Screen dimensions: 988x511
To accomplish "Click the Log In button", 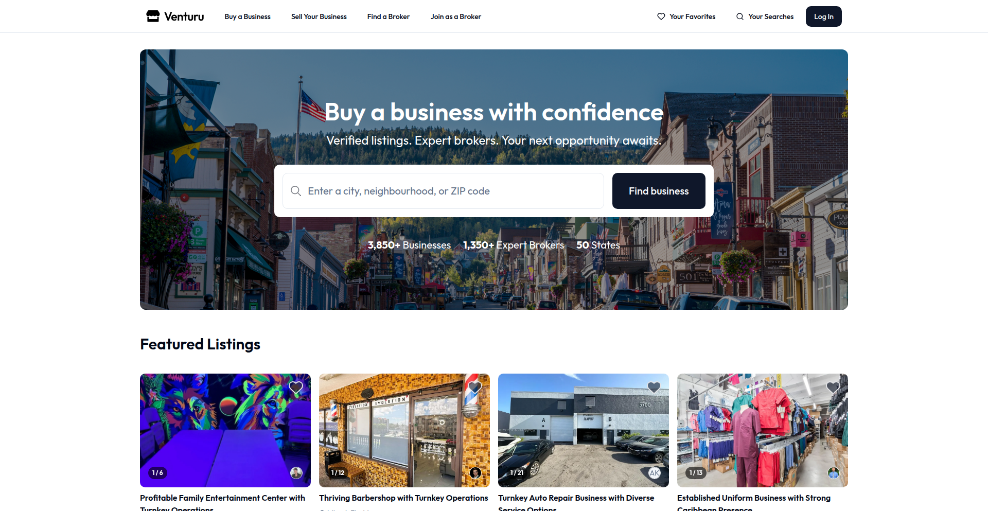I will 824,16.
